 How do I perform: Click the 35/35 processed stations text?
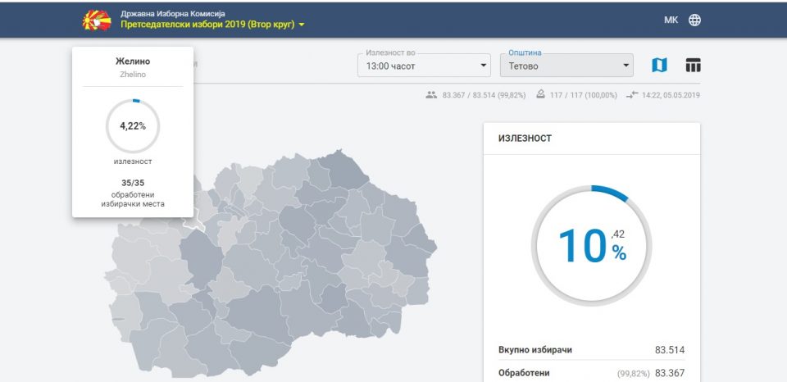133,183
